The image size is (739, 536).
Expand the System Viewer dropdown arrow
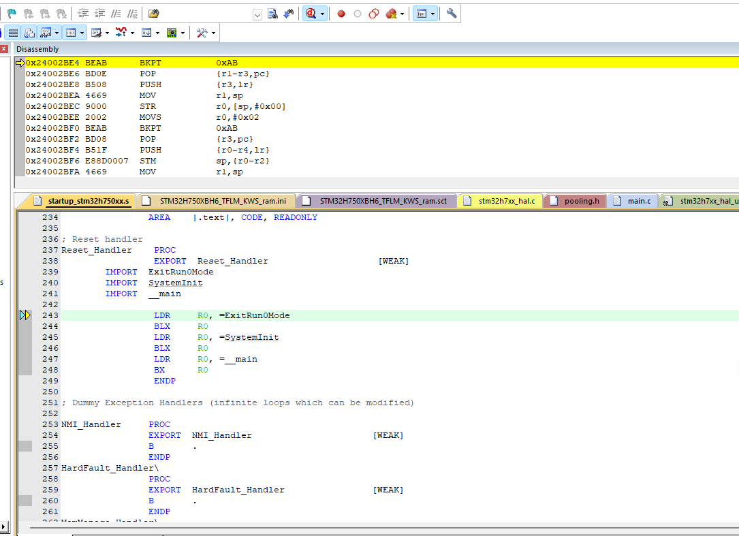[183, 33]
